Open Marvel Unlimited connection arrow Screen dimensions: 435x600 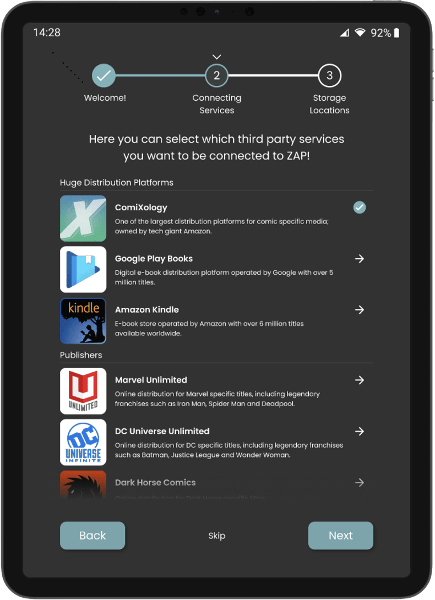(x=359, y=380)
